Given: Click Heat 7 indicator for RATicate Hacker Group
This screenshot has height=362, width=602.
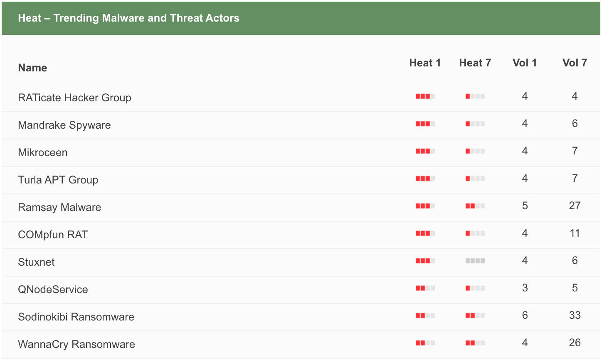Looking at the screenshot, I should (475, 96).
